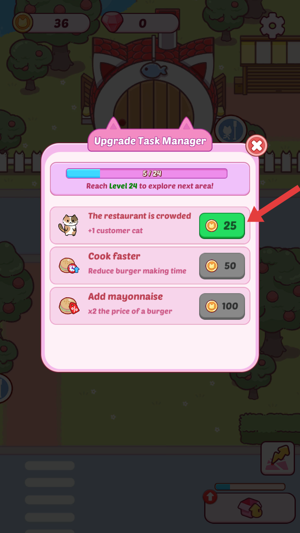Buy crowded restaurant upgrade for 25 coins

click(222, 226)
